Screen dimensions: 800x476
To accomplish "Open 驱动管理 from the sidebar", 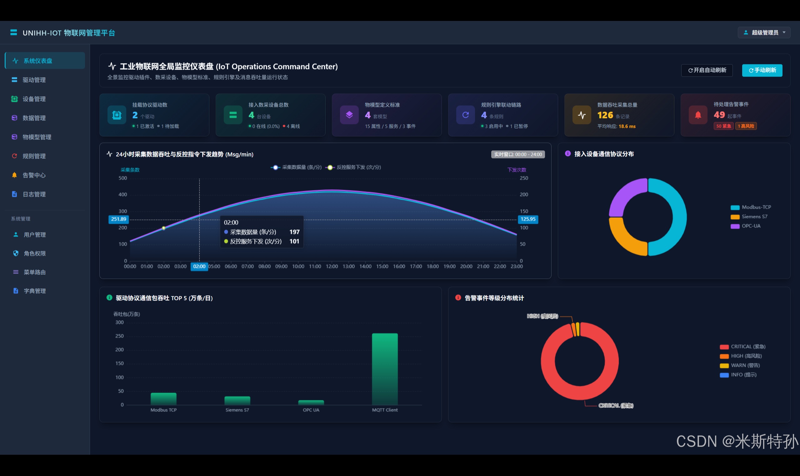I will pyautogui.click(x=45, y=80).
